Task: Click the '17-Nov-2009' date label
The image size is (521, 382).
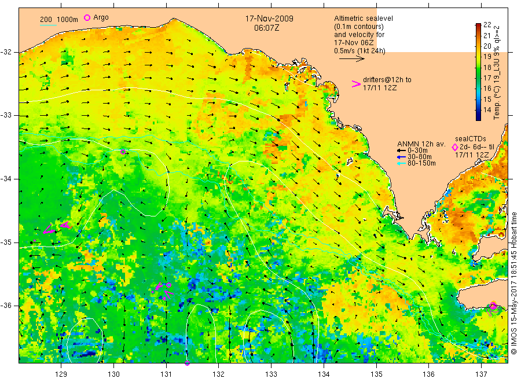Action: [x=269, y=19]
